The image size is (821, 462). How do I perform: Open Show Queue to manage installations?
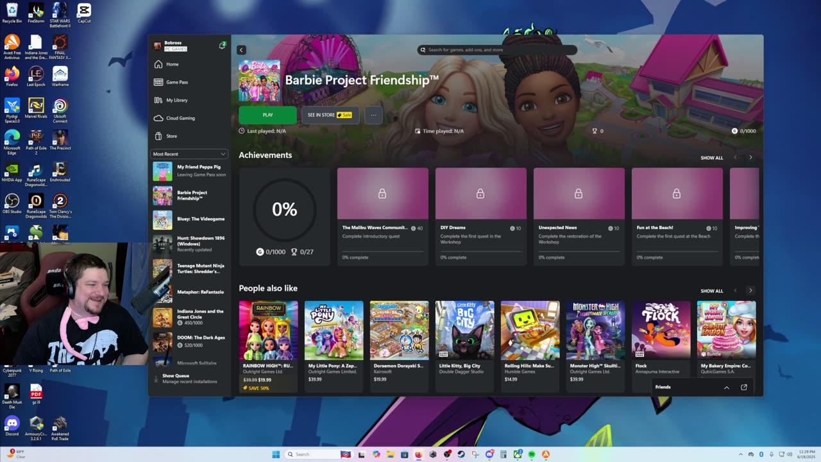(x=189, y=379)
